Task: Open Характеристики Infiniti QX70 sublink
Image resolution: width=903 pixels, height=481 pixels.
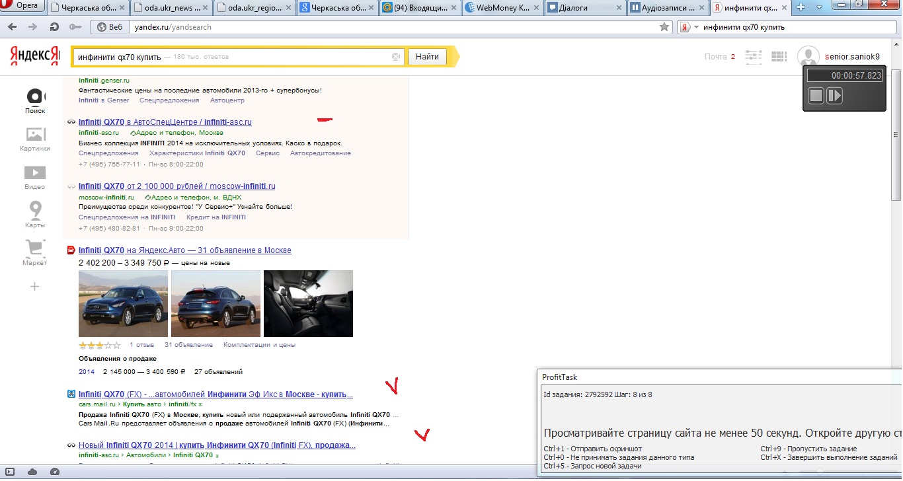Action: [x=197, y=153]
